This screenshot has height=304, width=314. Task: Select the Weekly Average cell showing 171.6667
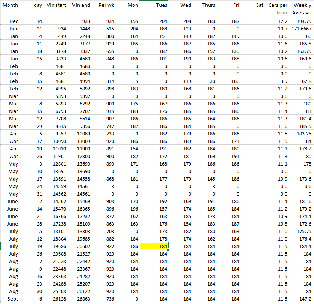click(x=302, y=29)
